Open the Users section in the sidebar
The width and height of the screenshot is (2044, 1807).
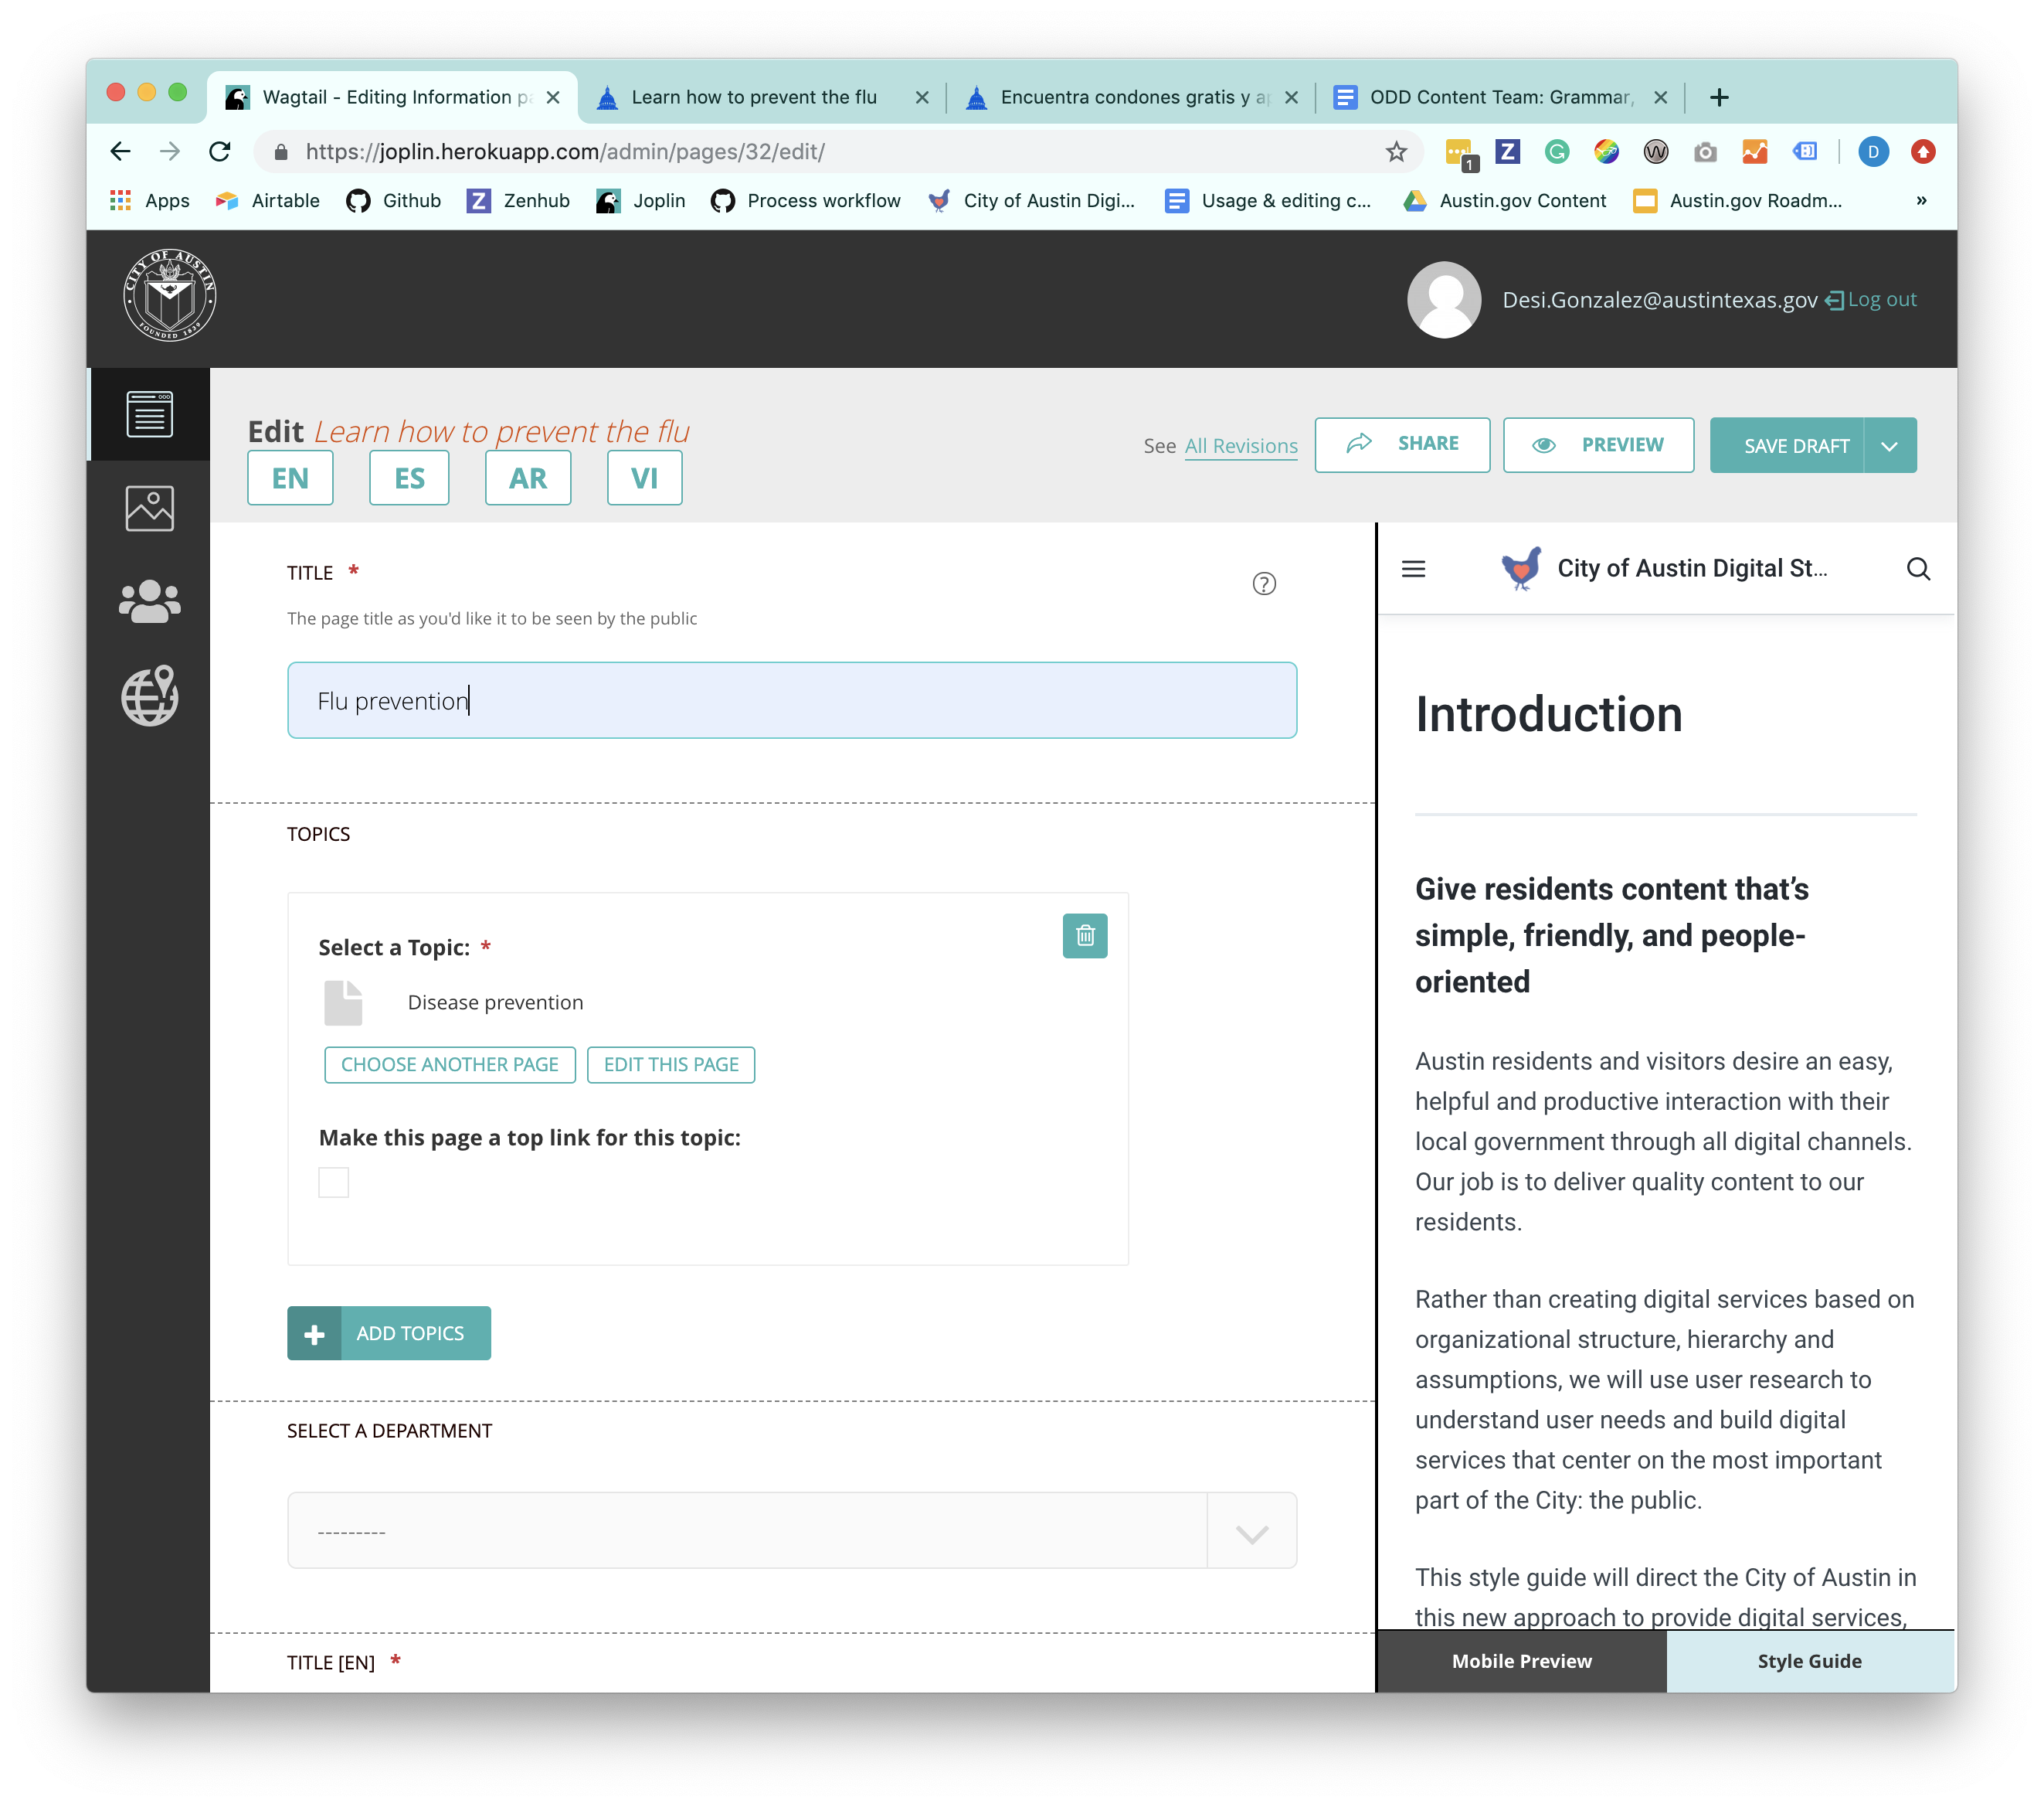(x=149, y=601)
